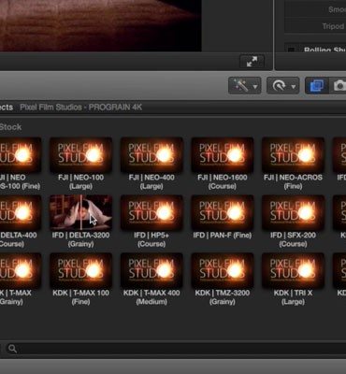Select KDK | T-MAX 400 (Medium) effect thumbnail

pos(151,270)
